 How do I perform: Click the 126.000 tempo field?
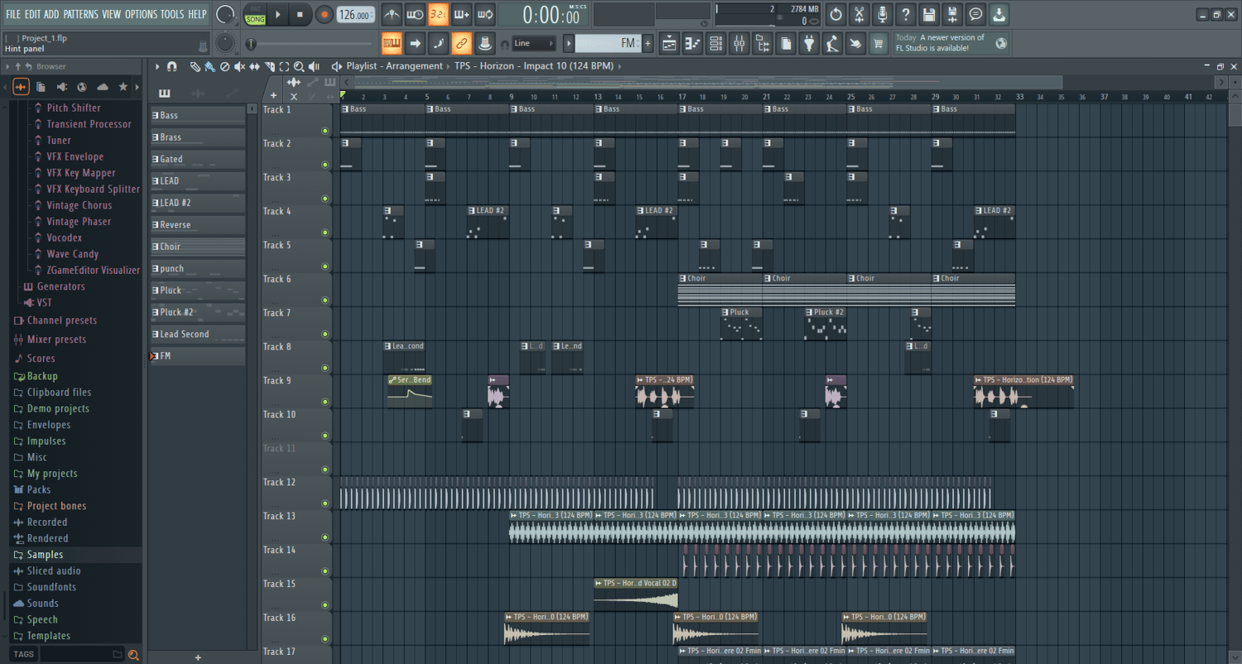pos(356,14)
